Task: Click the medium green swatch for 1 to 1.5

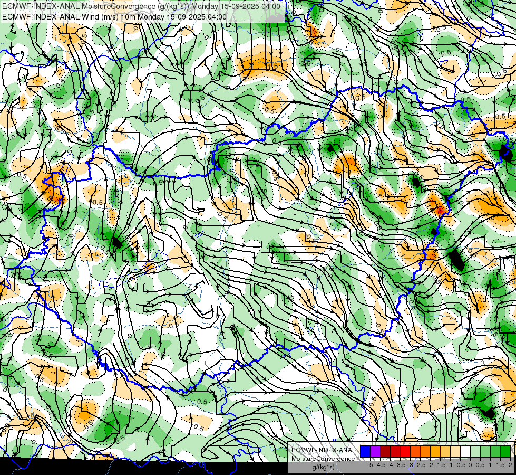Action: pyautogui.click(x=495, y=451)
